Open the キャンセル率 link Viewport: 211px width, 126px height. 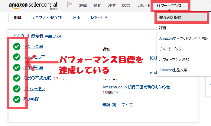(34, 57)
